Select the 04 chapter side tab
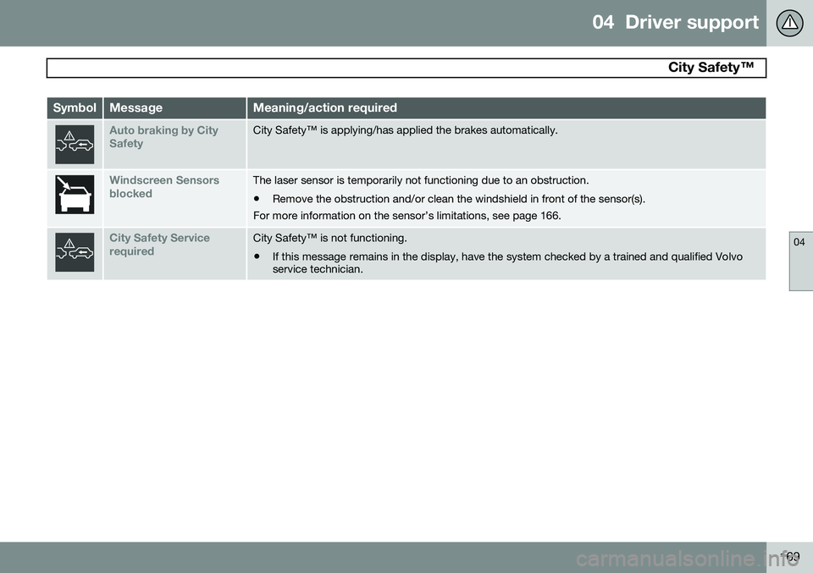The image size is (813, 573). [800, 262]
